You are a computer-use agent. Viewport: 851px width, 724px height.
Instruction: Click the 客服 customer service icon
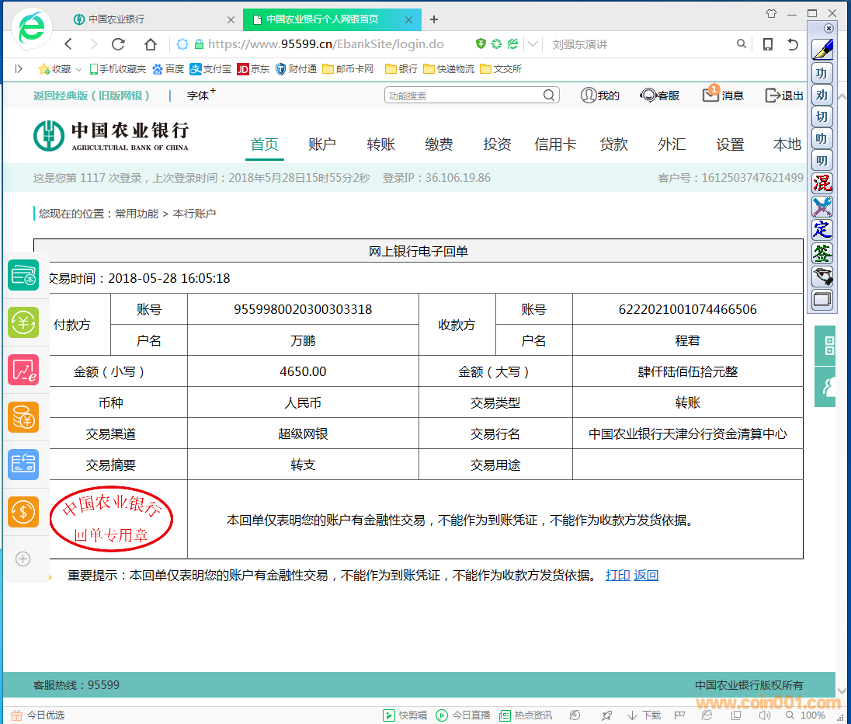pos(648,96)
